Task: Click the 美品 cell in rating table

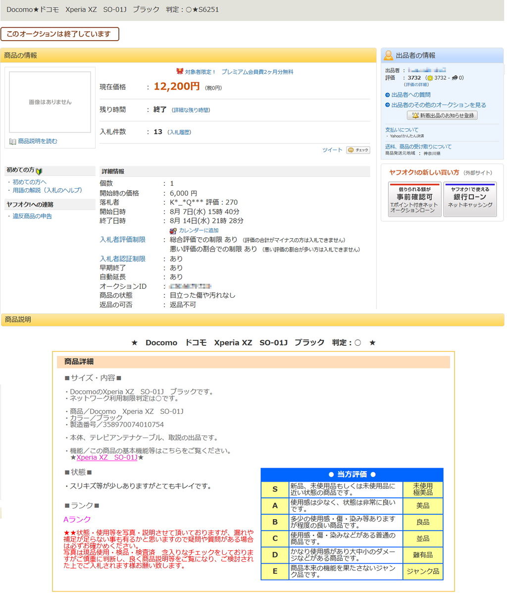Action: tap(423, 506)
